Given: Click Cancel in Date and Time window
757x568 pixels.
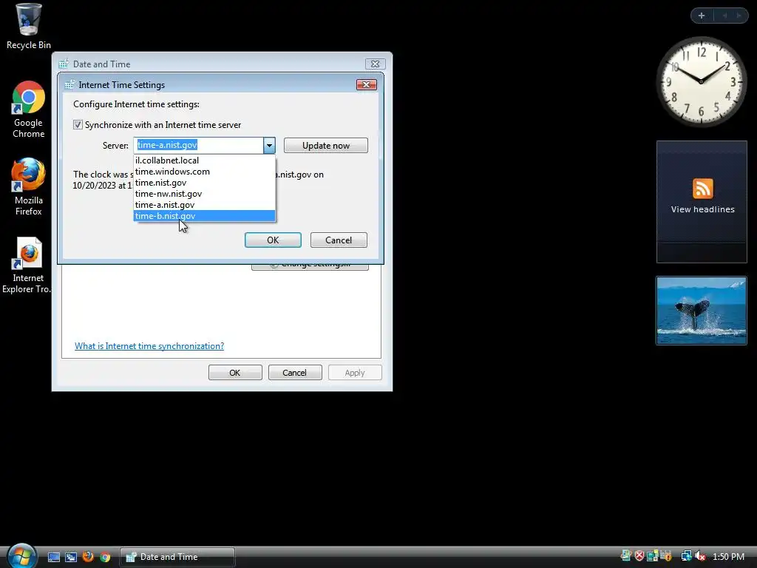Looking at the screenshot, I should (294, 373).
